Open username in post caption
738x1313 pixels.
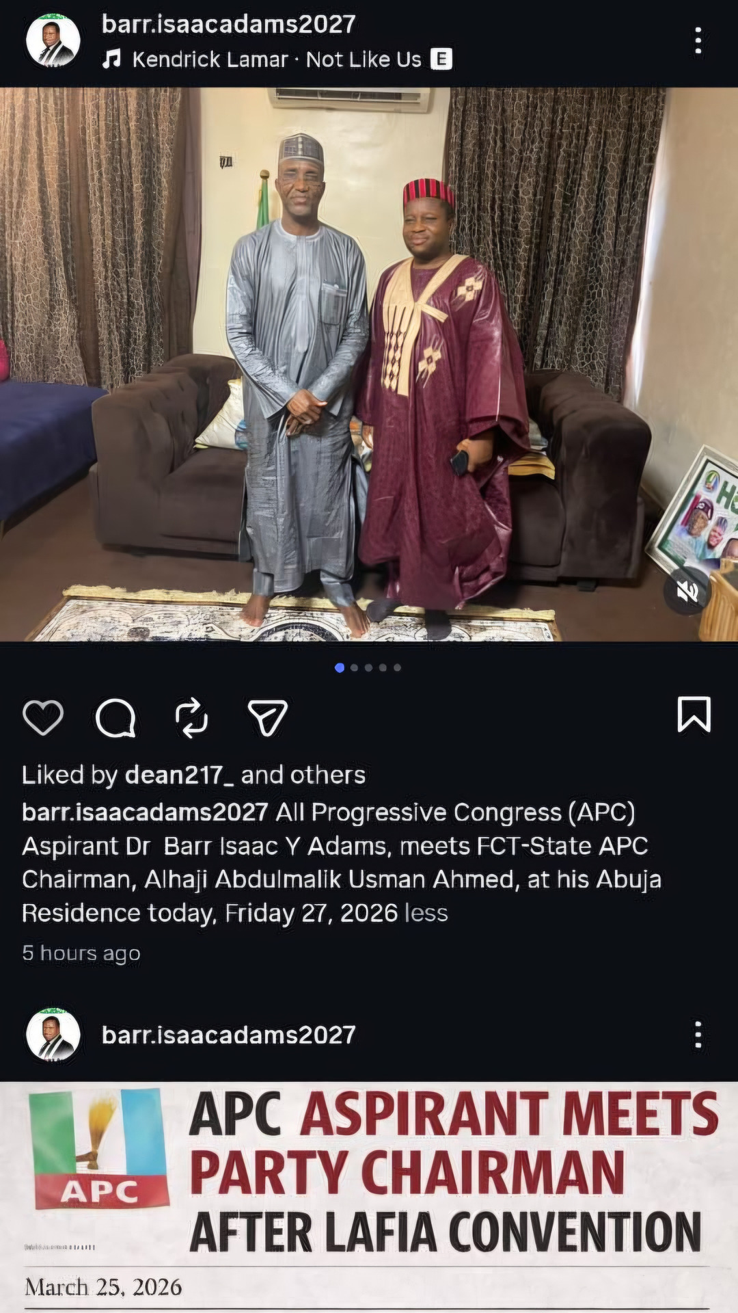click(145, 812)
